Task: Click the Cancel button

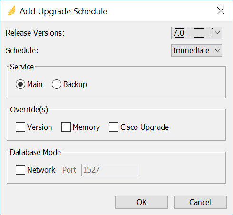Action: click(200, 202)
